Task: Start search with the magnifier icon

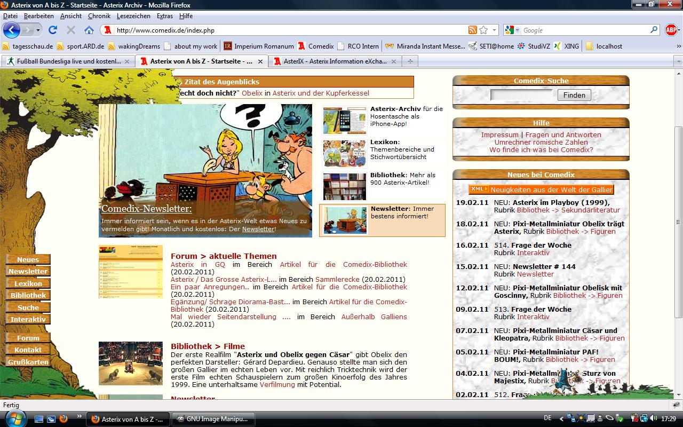Action: [653, 29]
